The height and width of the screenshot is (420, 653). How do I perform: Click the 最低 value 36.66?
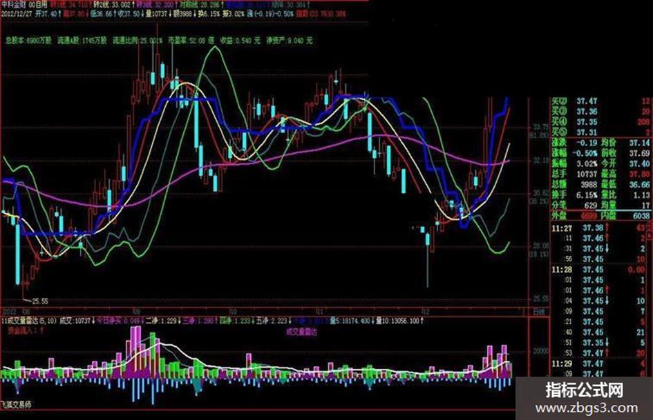coord(639,184)
